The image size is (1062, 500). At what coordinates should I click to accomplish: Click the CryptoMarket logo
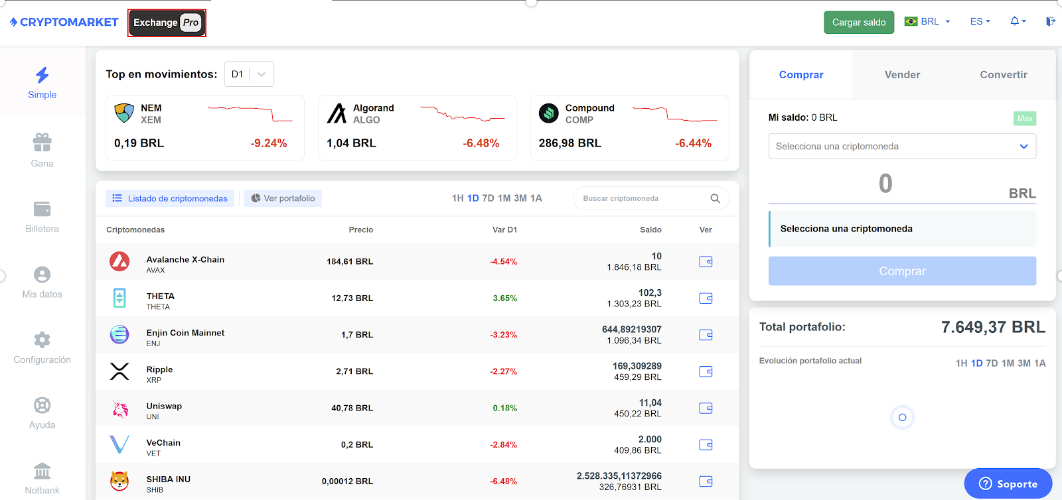(x=64, y=22)
